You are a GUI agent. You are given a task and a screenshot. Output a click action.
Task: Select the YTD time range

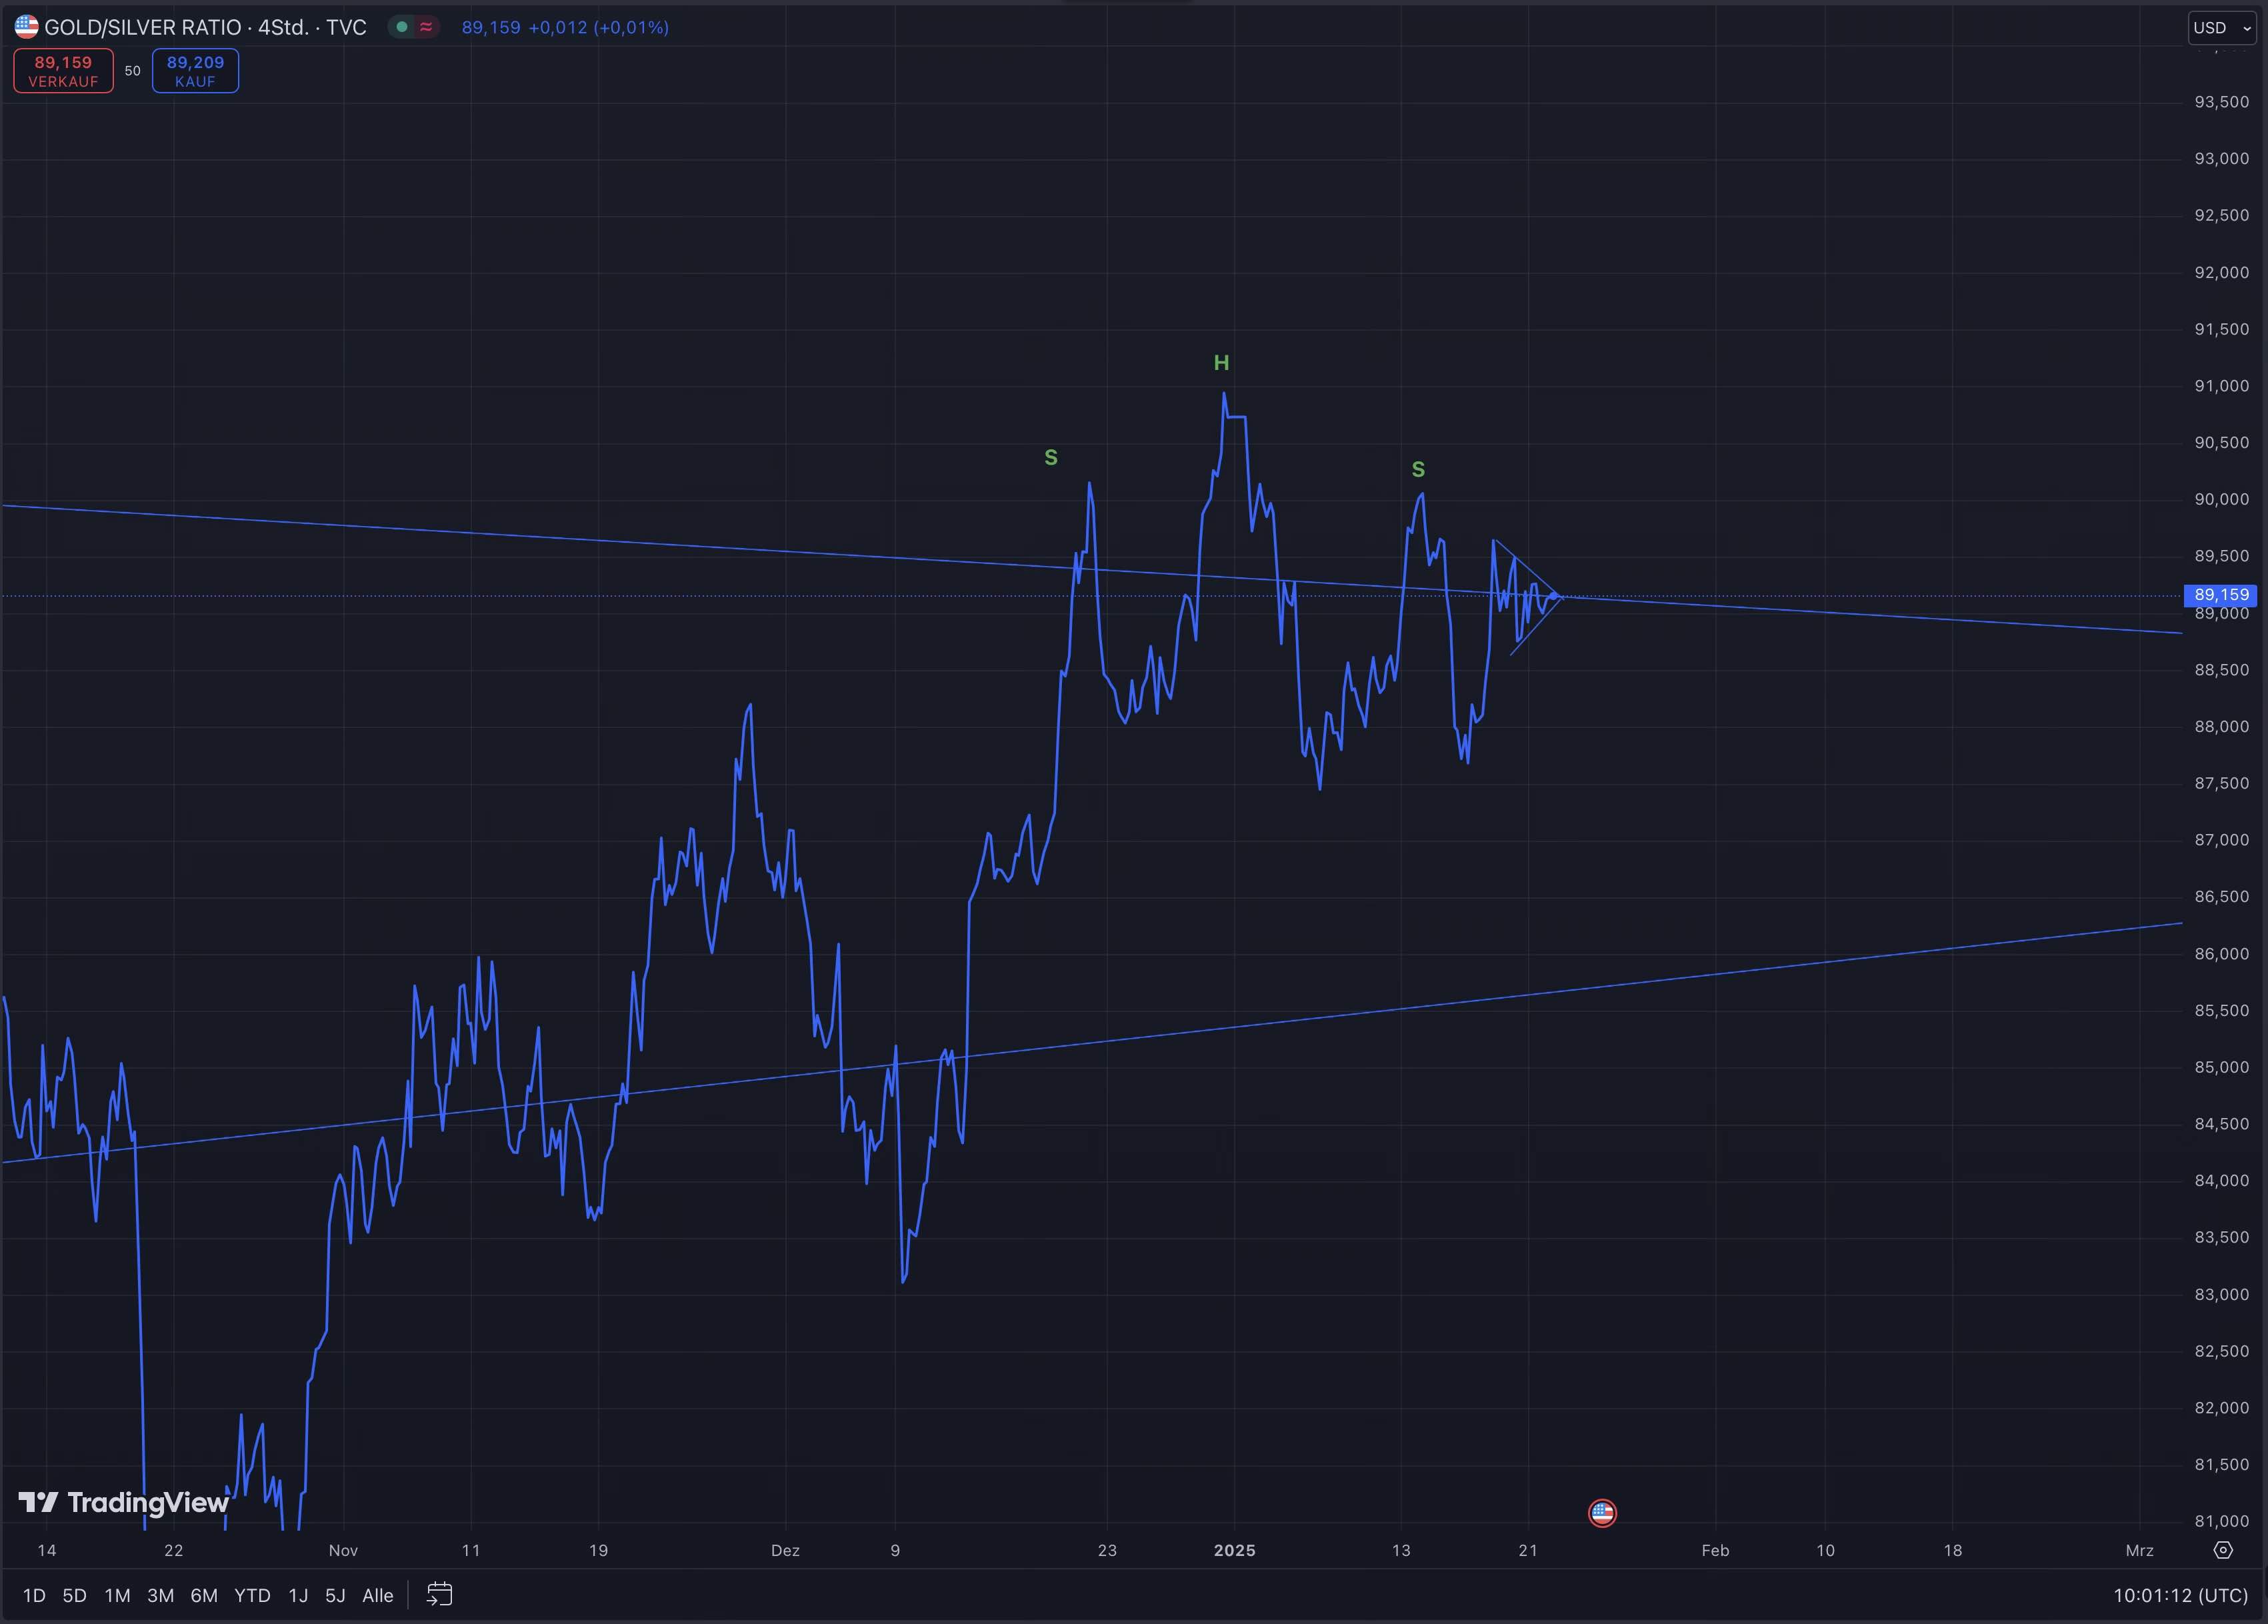point(252,1595)
